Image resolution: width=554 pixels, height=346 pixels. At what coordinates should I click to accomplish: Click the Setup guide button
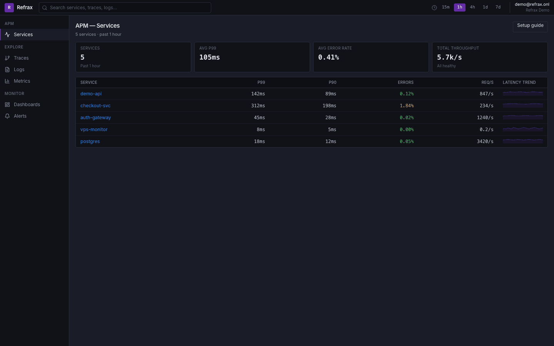tap(530, 27)
